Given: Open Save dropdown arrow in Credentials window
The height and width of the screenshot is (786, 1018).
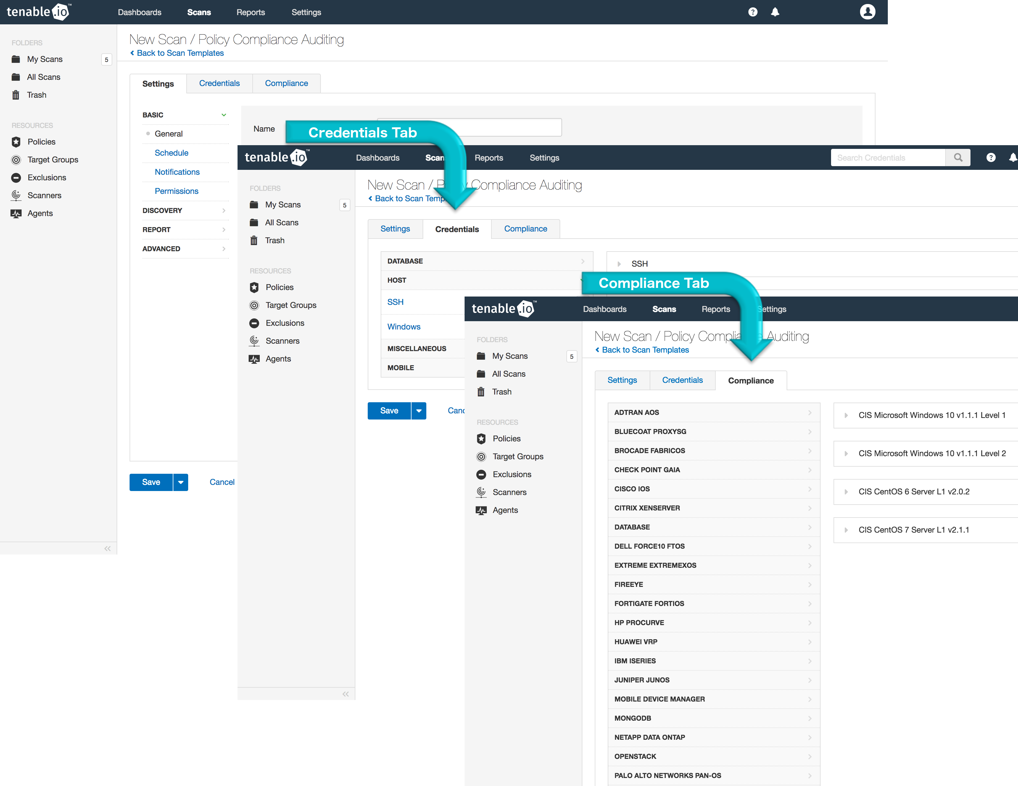Looking at the screenshot, I should click(x=419, y=411).
